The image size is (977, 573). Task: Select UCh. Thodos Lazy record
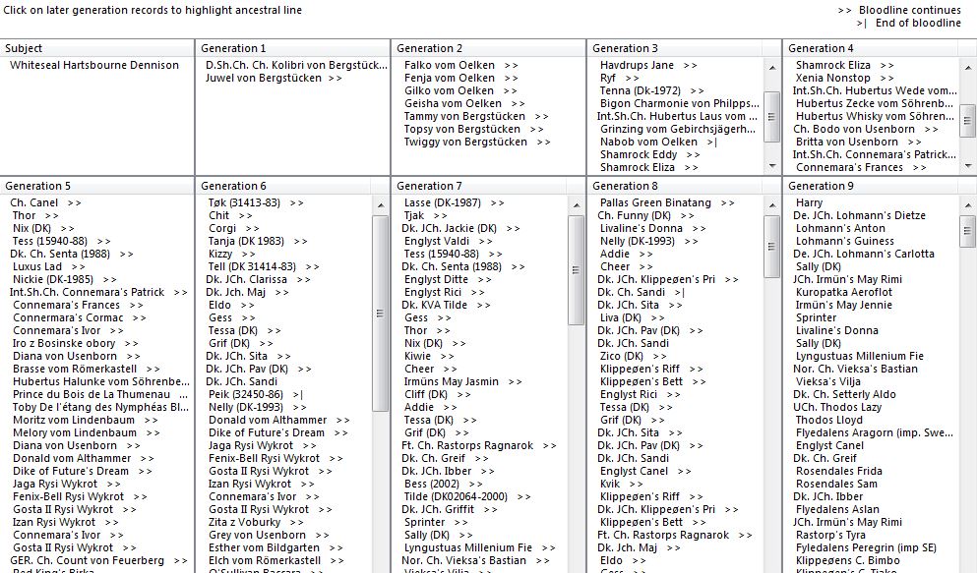tap(837, 408)
